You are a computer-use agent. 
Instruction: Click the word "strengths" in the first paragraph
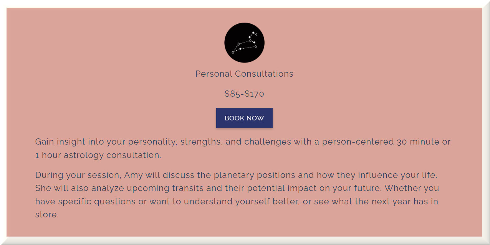coord(201,142)
